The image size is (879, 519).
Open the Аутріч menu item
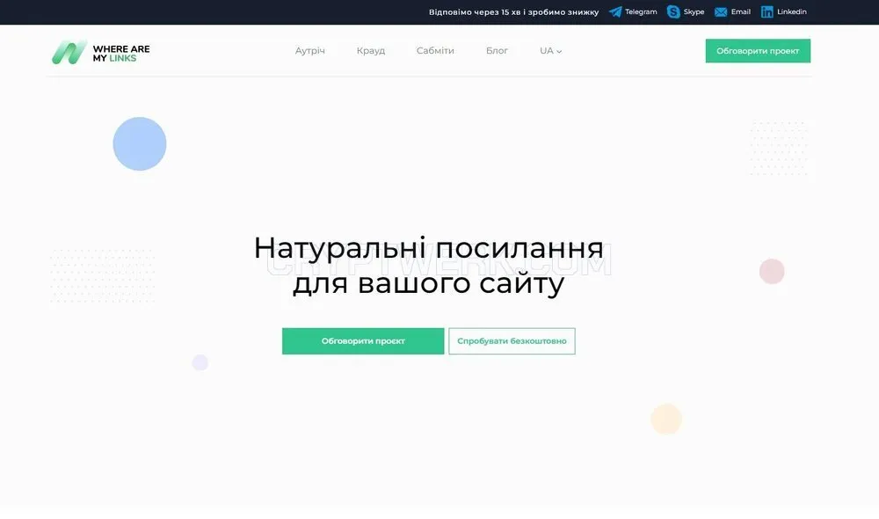(310, 50)
